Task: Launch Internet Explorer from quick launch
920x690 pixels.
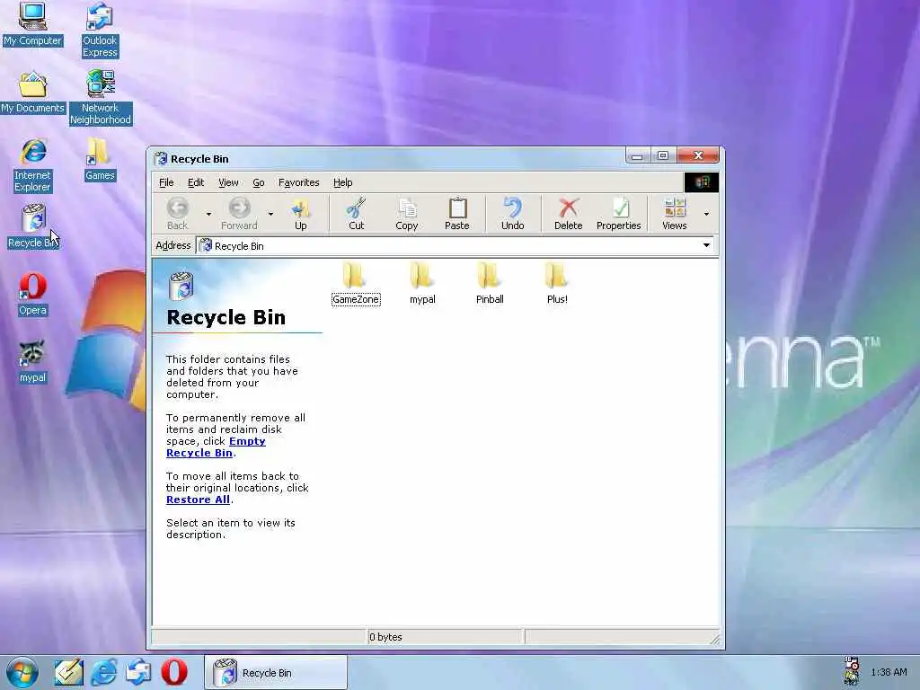Action: [x=104, y=672]
